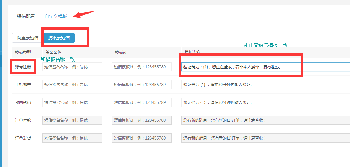Click the 签名名称 field for 账号注册

72,67
